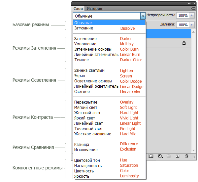The image size is (198, 182).
Task: Choose Осветление основы blend mode
Action: [109, 81]
